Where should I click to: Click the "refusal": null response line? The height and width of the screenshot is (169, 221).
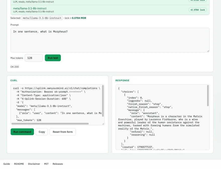click(142, 132)
